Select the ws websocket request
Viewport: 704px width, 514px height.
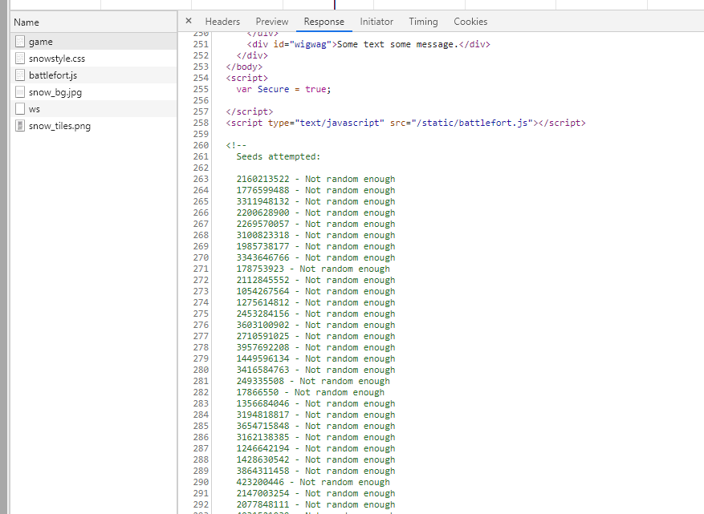pos(94,109)
